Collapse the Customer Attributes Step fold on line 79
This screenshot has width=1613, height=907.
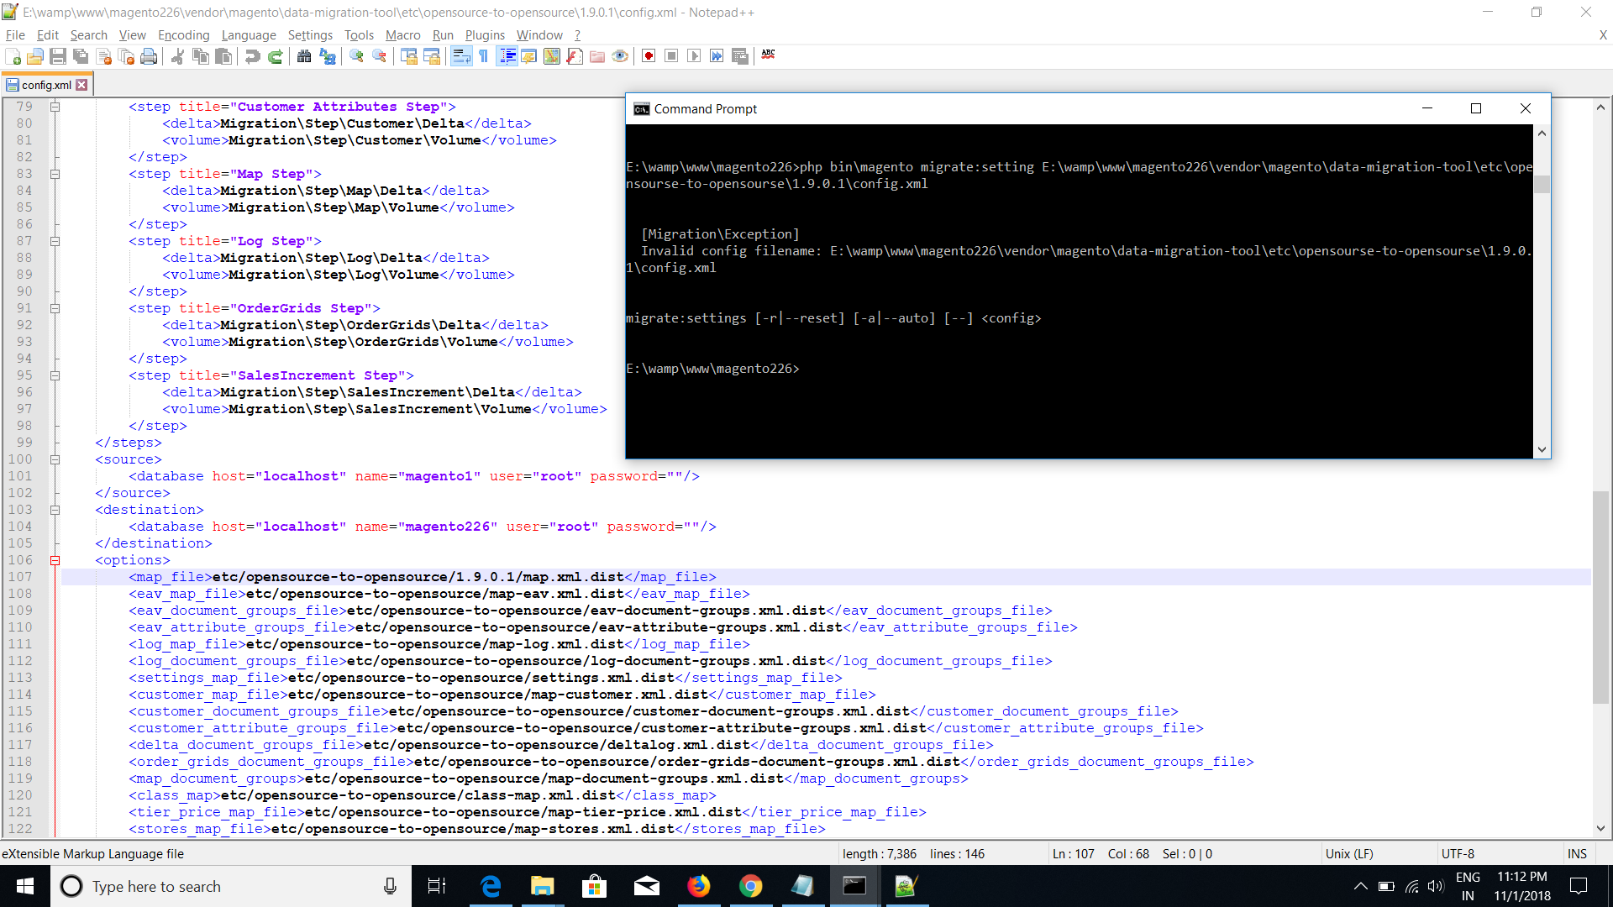pyautogui.click(x=55, y=107)
